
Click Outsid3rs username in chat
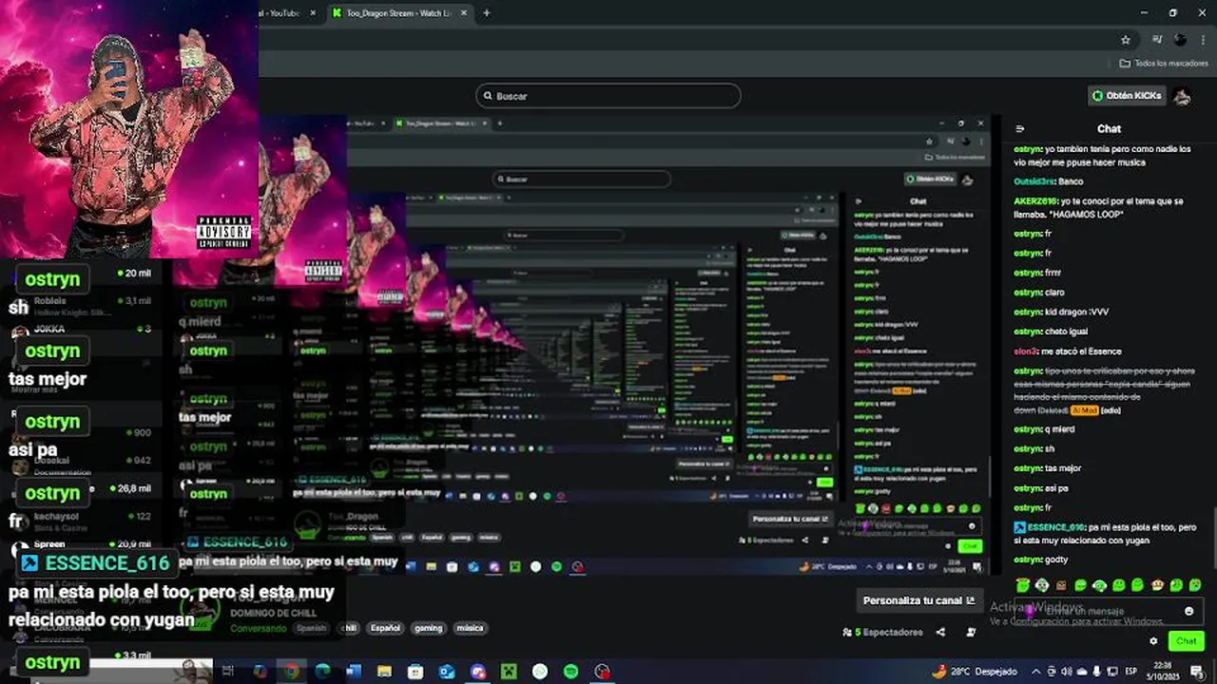1034,181
